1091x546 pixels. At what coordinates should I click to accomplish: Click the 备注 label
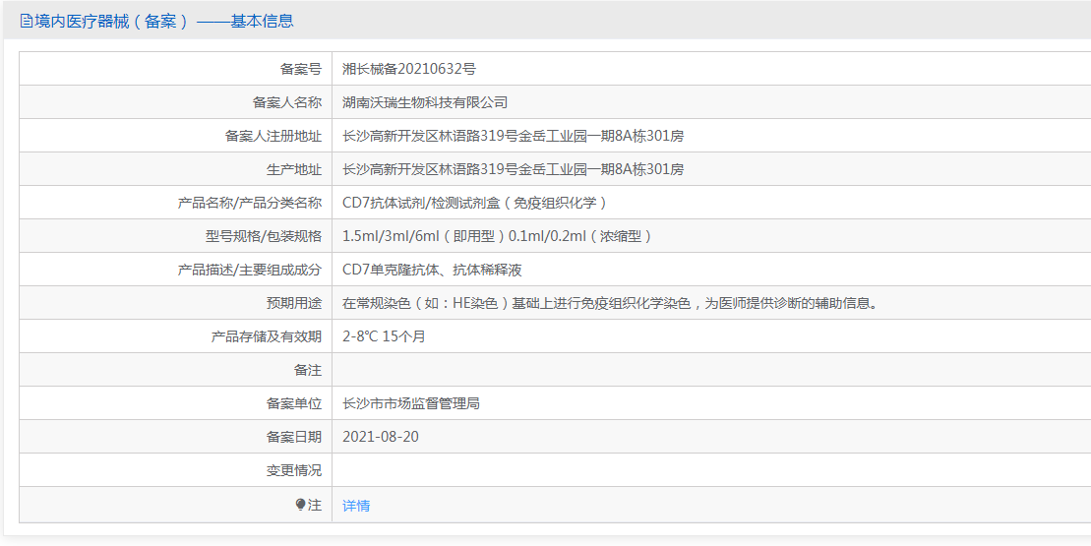(x=308, y=370)
